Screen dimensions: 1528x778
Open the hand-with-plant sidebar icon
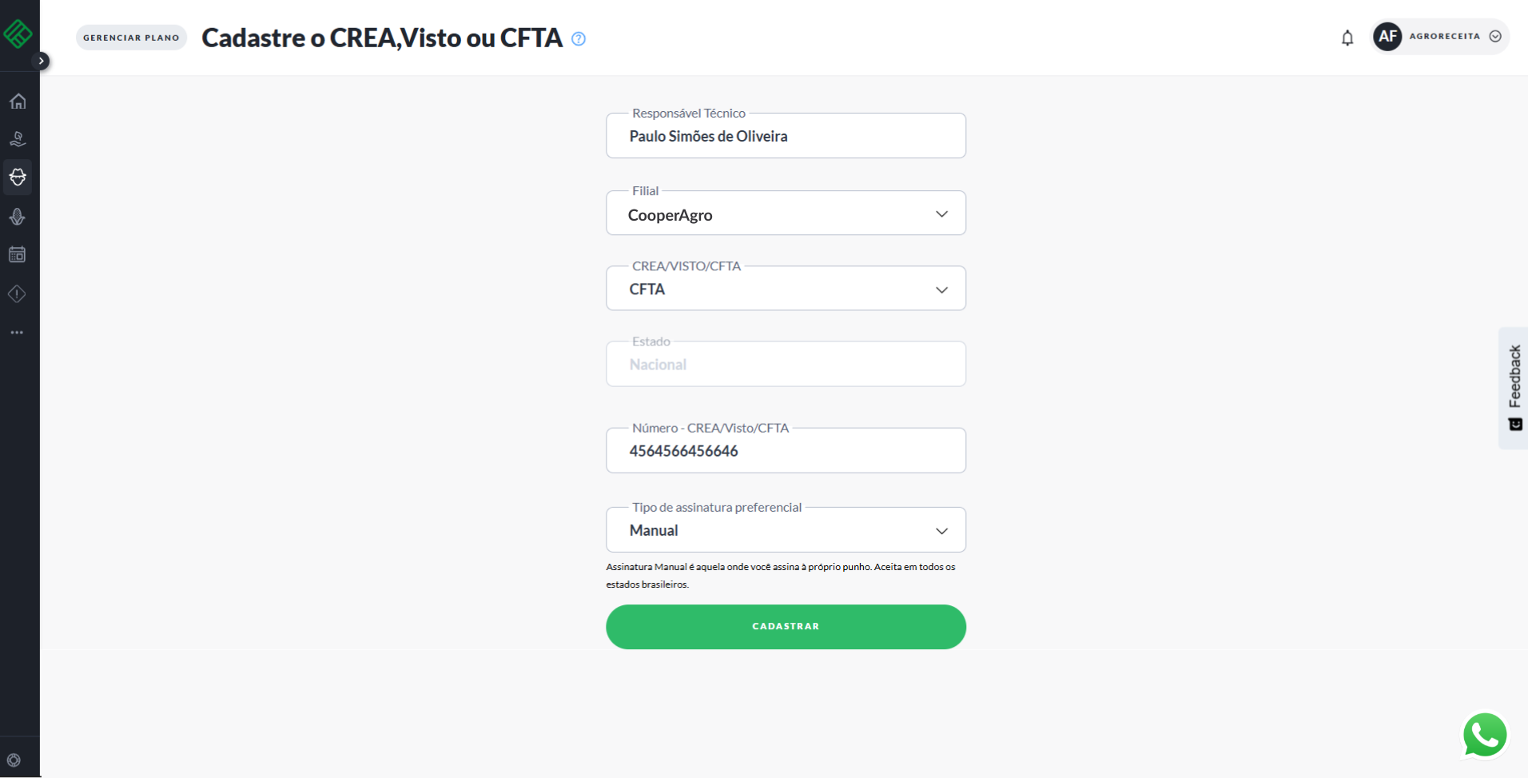pyautogui.click(x=18, y=139)
